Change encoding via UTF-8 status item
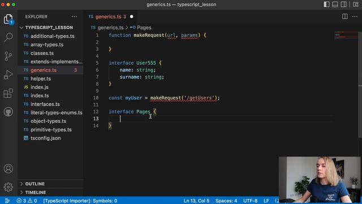The image size is (362, 204). 250,201
